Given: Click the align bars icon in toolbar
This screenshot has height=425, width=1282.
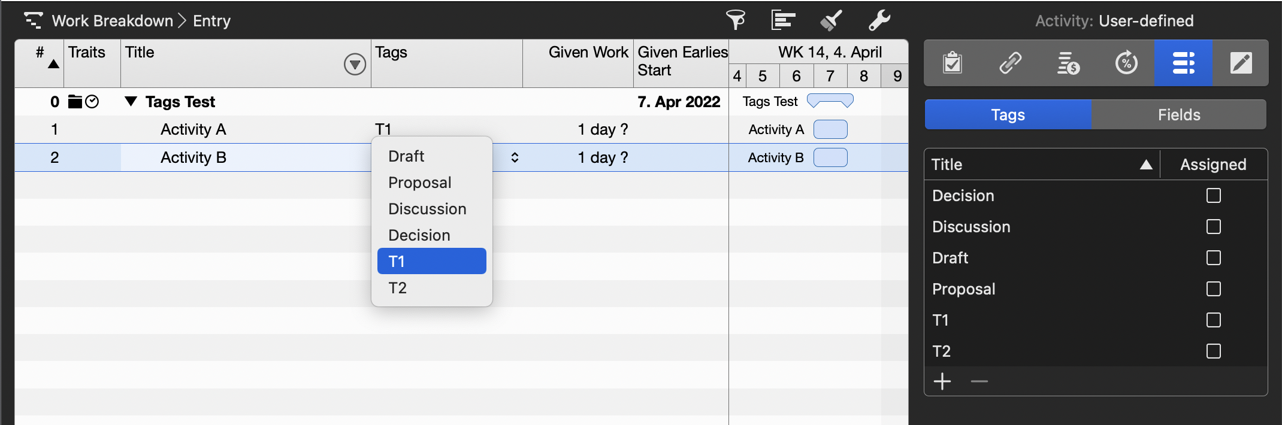Looking at the screenshot, I should click(x=783, y=20).
